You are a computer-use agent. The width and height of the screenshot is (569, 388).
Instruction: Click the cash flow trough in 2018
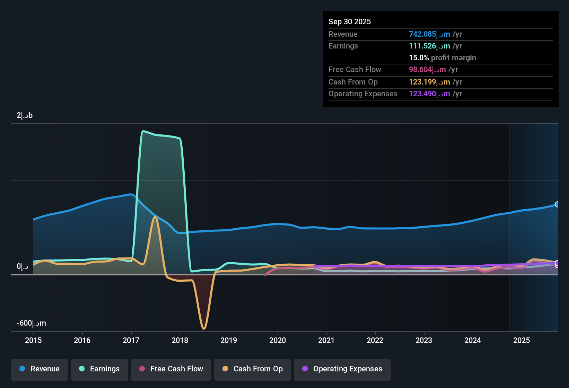[204, 328]
